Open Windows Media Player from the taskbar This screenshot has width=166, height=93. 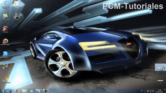(31, 91)
